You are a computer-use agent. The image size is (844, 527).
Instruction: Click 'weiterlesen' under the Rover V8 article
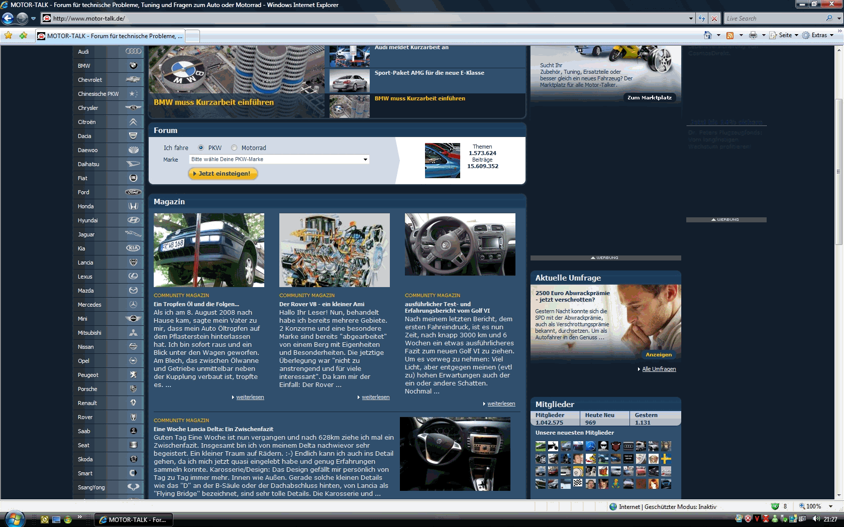(376, 397)
